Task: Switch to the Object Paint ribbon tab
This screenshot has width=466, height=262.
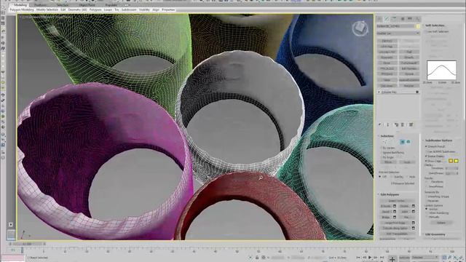Action: (87, 5)
